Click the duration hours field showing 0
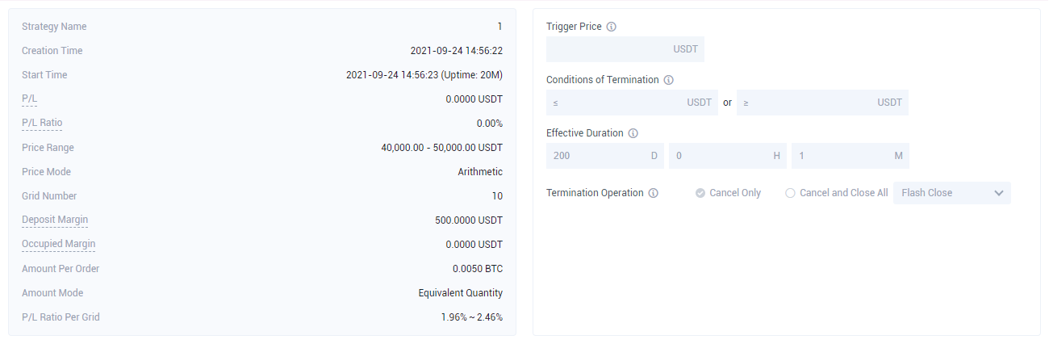Viewport: 1049px width, 344px height. [728, 156]
